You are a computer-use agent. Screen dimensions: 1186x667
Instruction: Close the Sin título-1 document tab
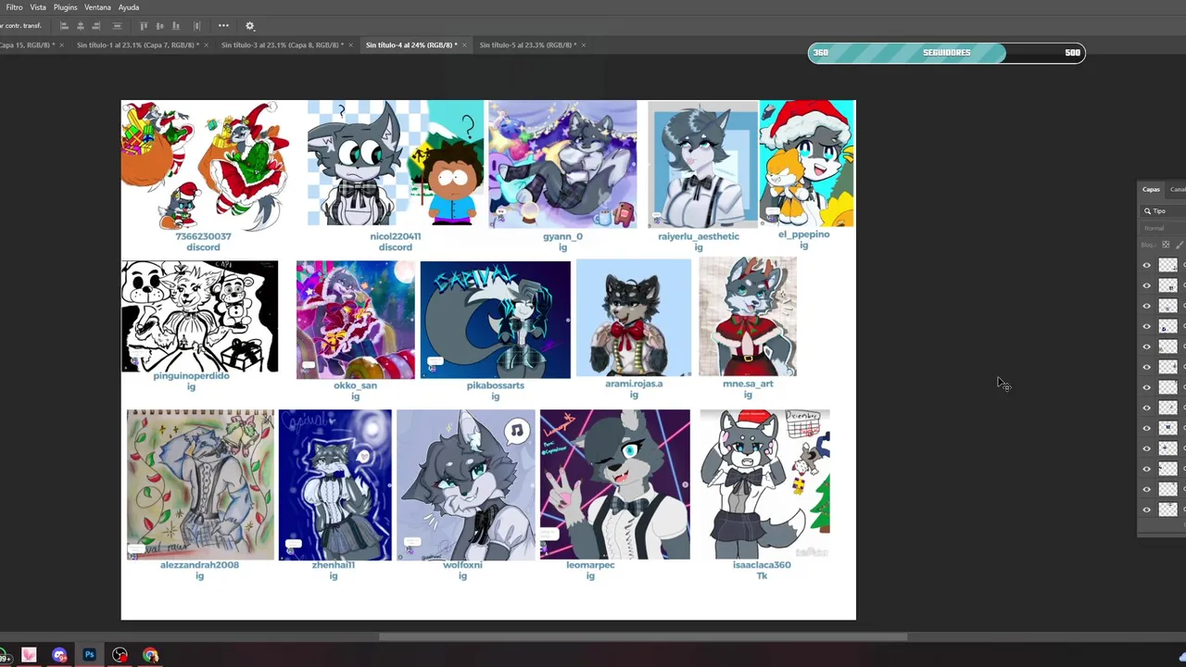pos(206,44)
